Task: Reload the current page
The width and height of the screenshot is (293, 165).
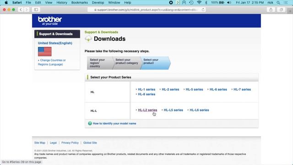Action: [x=203, y=10]
